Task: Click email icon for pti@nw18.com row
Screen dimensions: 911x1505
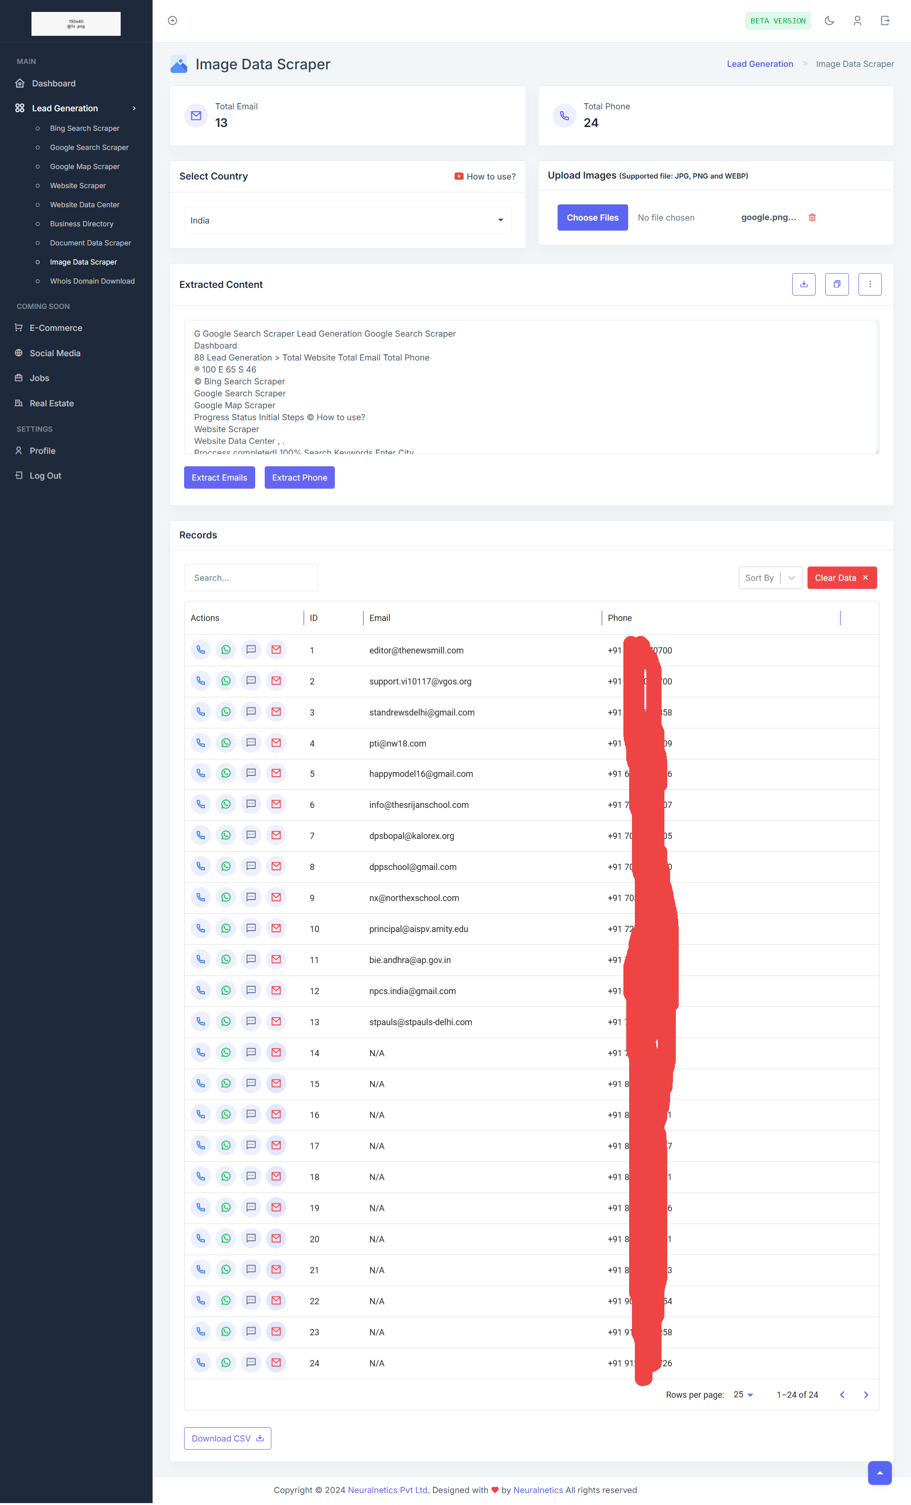Action: pos(277,743)
